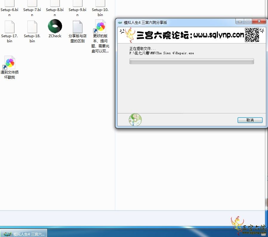This screenshot has width=268, height=237.
Task: Close the 模拟人生4 installer window
Action: [259, 21]
